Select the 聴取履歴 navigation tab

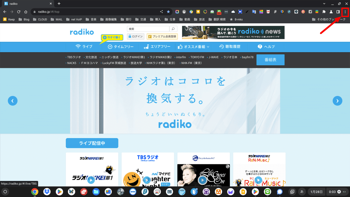(x=230, y=47)
